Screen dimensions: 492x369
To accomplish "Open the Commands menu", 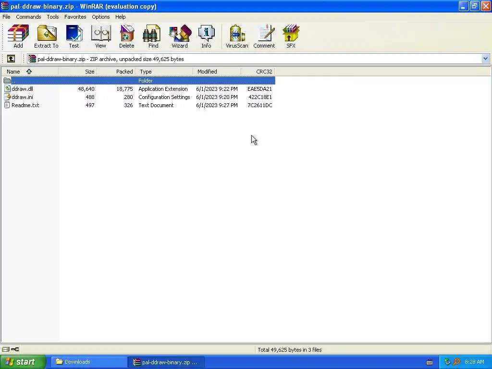I will click(x=28, y=17).
